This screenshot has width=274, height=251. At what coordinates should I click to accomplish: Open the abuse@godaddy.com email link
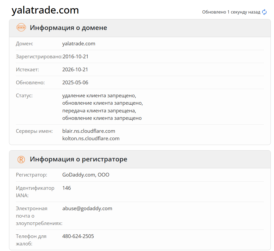[x=86, y=208]
